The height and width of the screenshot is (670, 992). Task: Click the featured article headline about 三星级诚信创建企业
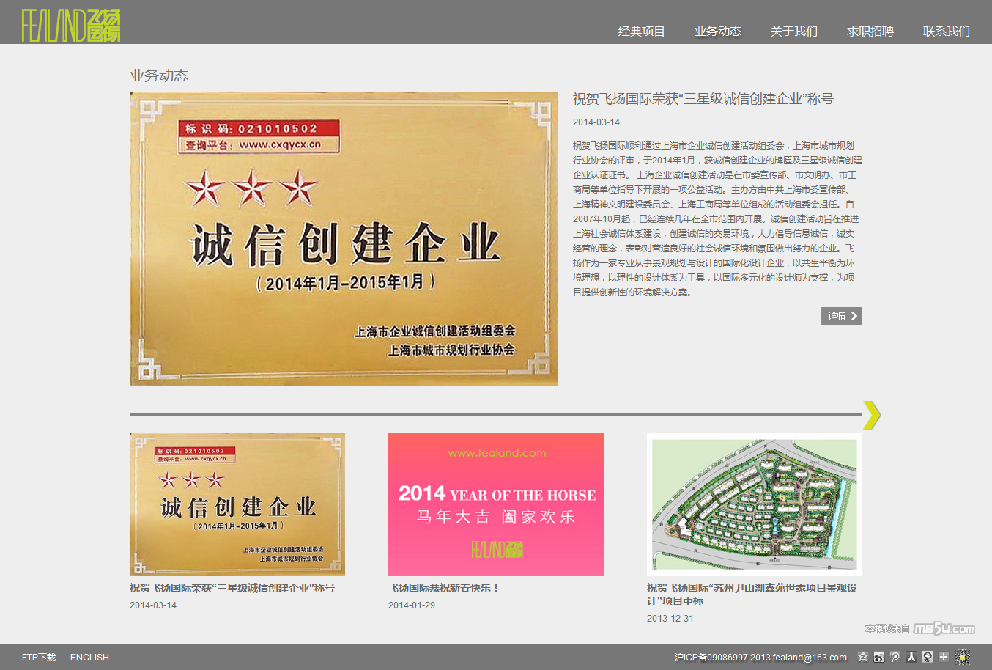703,99
